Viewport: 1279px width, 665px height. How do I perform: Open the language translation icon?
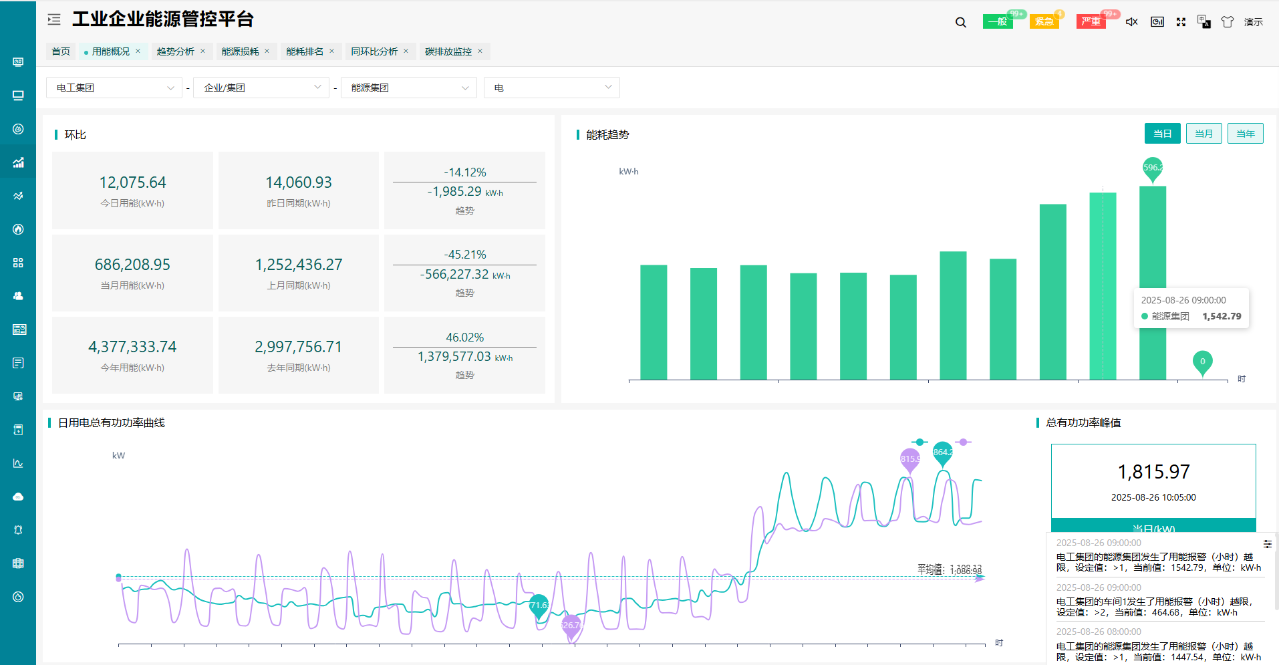point(1203,22)
